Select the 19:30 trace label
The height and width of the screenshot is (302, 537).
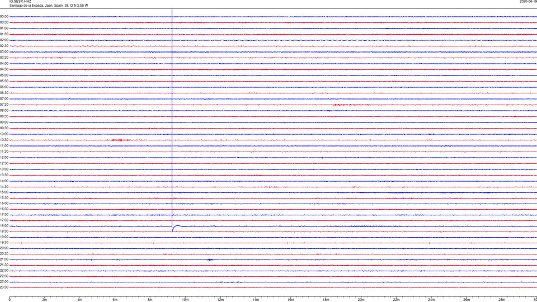[x=4, y=242]
